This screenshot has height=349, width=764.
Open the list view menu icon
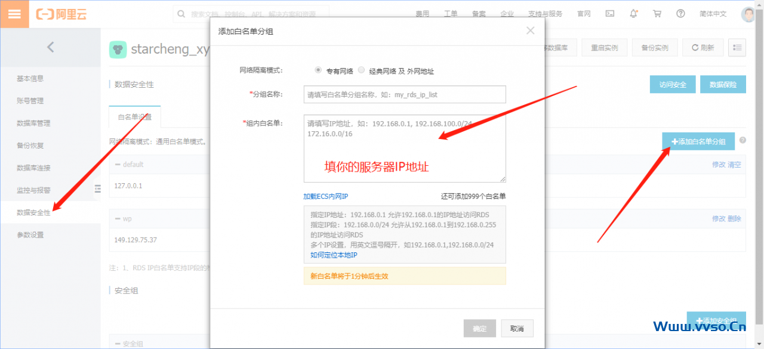(x=737, y=48)
